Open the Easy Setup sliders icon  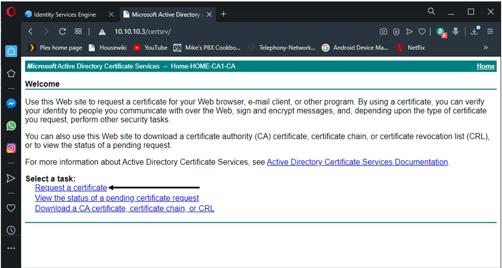click(x=490, y=31)
